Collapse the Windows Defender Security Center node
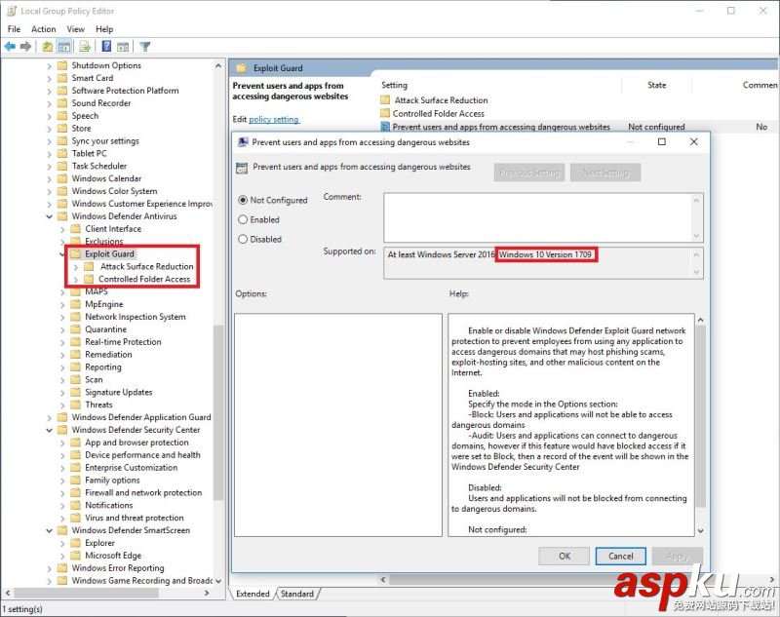The height and width of the screenshot is (617, 780). (x=50, y=430)
